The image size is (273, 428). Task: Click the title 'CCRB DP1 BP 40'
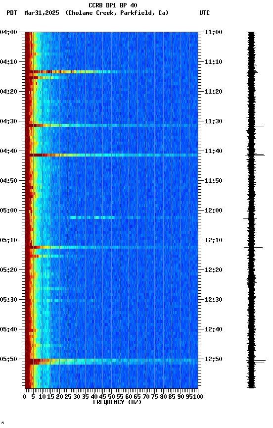[x=113, y=5]
